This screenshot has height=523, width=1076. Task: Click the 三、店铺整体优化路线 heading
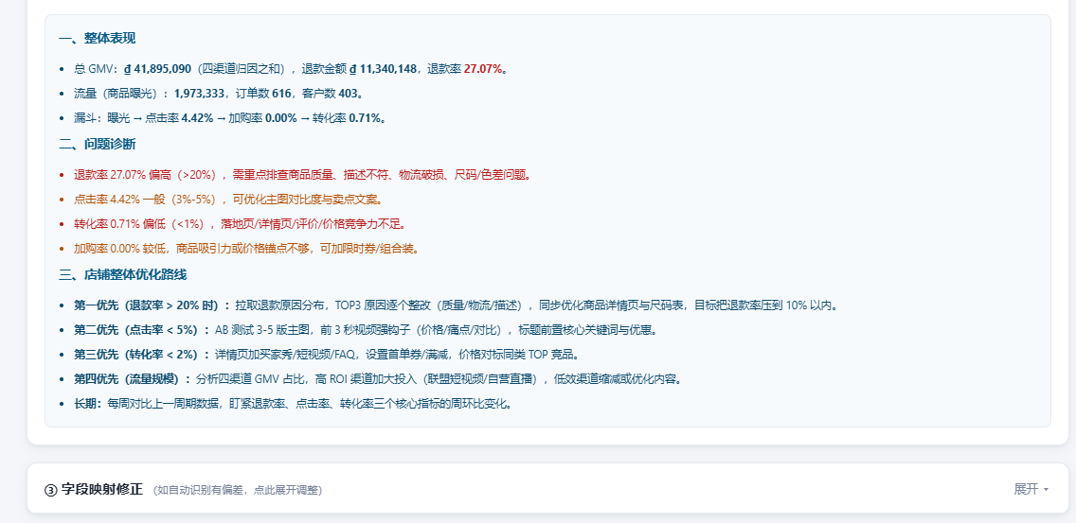(123, 275)
